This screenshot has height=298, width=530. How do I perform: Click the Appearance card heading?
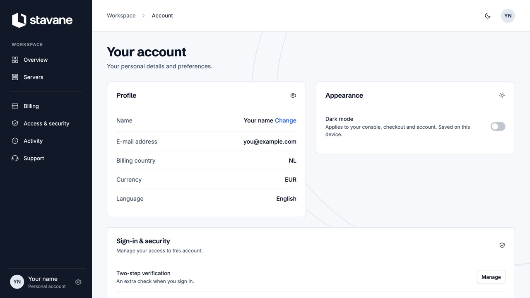[x=344, y=95]
